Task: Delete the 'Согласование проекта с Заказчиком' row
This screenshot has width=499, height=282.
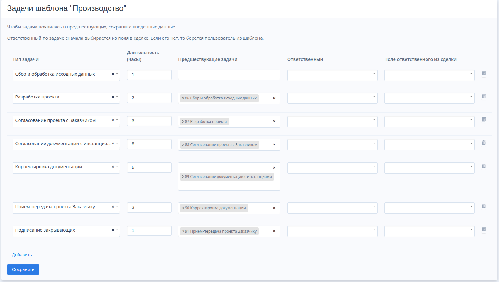Action: [484, 119]
